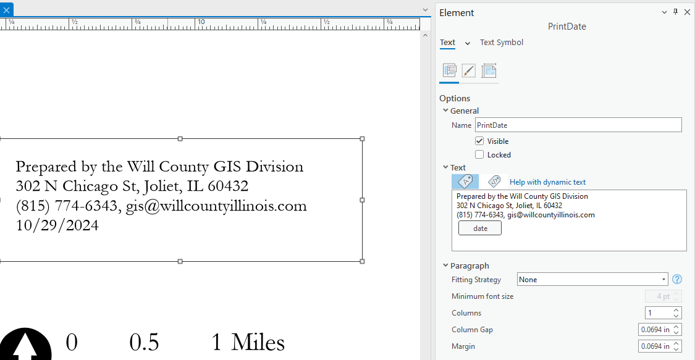Open the Fitting Strategy help question mark
The width and height of the screenshot is (695, 360).
(677, 279)
